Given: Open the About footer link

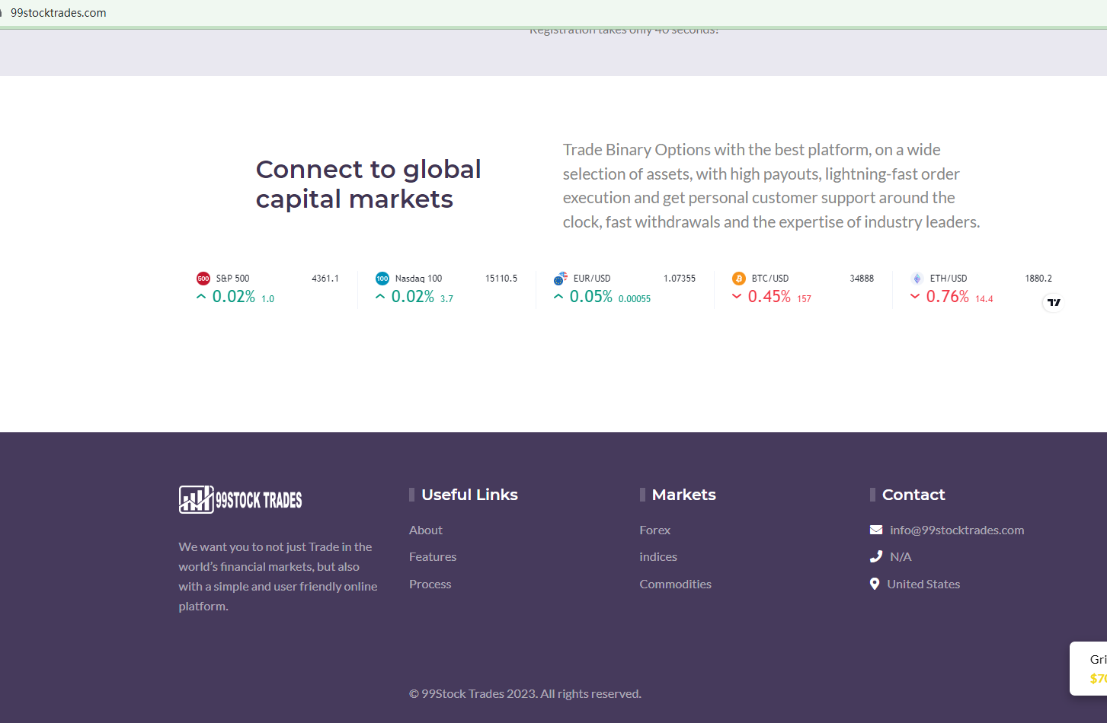Looking at the screenshot, I should 425,530.
